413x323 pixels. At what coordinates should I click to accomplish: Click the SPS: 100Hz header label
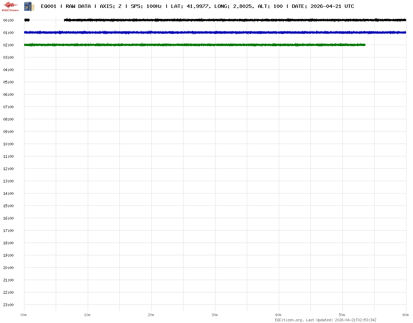coord(146,6)
